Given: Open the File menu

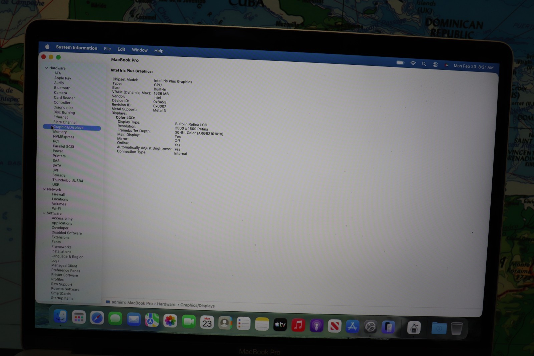Looking at the screenshot, I should point(107,49).
